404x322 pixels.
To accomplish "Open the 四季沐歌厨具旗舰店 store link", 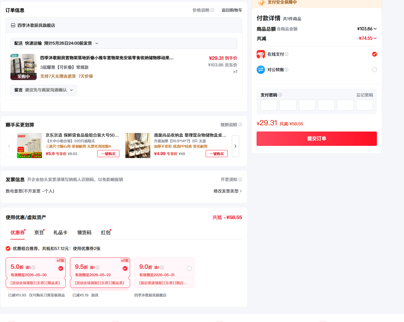I will [36, 26].
